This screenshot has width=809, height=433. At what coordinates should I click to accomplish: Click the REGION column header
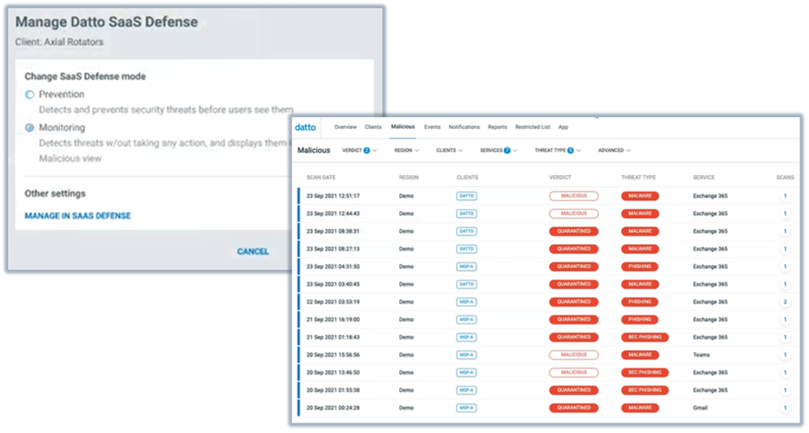coord(408,178)
